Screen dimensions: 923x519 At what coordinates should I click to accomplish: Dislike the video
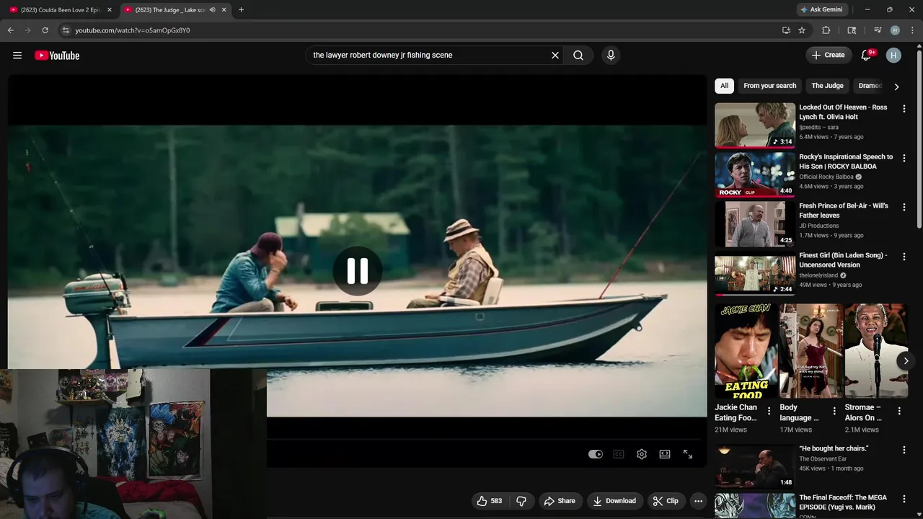click(521, 501)
